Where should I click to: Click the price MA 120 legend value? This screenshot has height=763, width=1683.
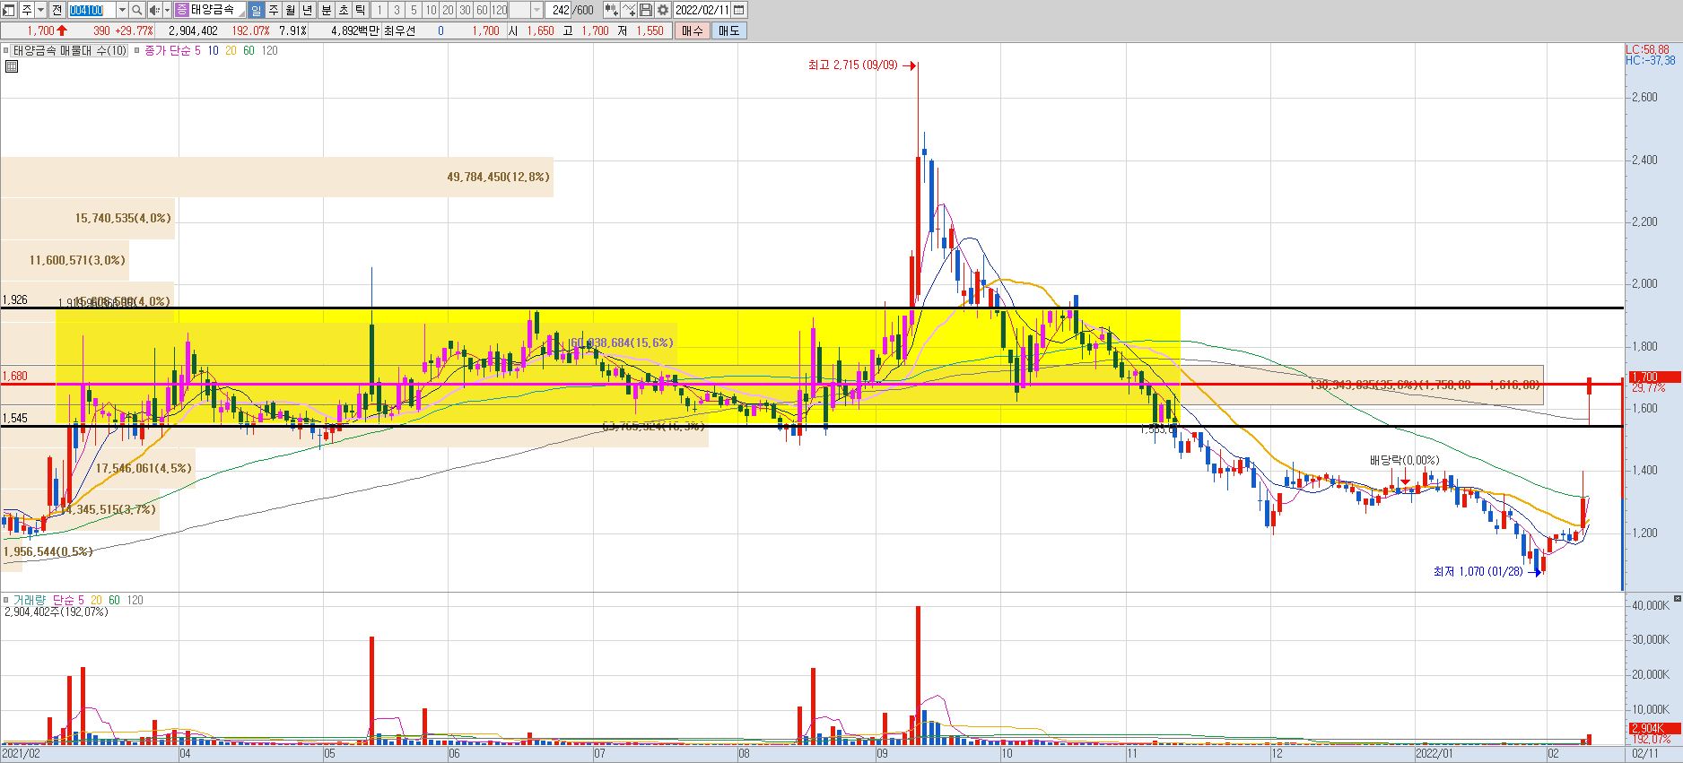tap(269, 51)
